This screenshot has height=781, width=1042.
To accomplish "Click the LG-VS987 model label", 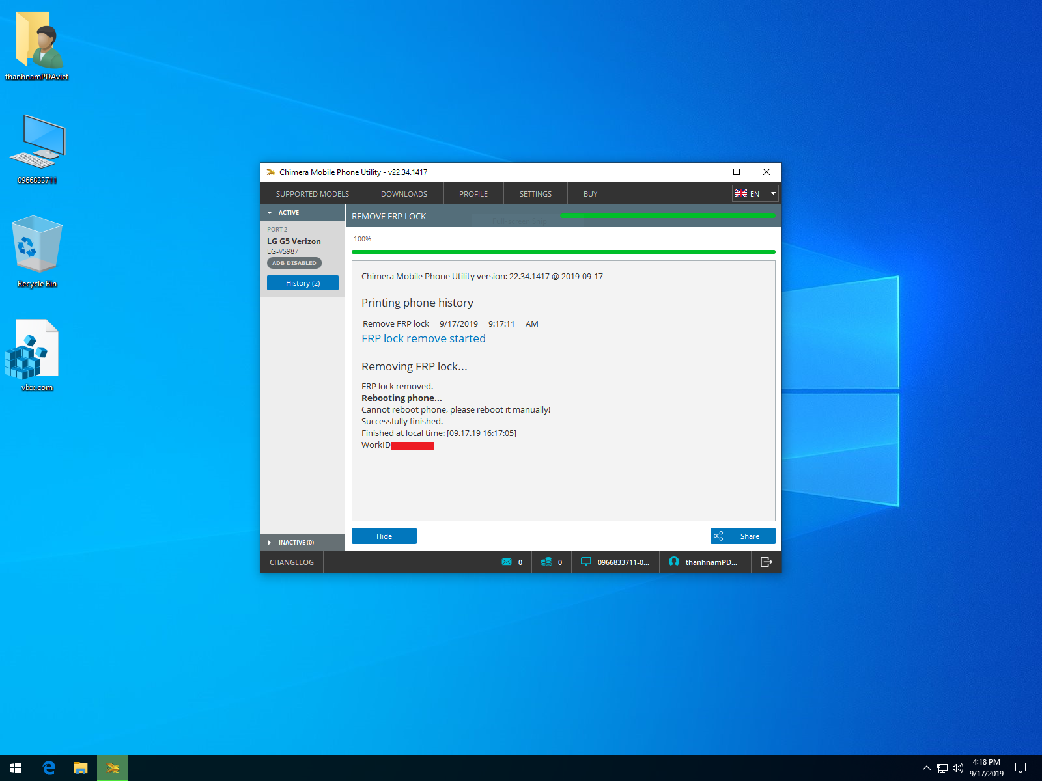I will pos(283,251).
